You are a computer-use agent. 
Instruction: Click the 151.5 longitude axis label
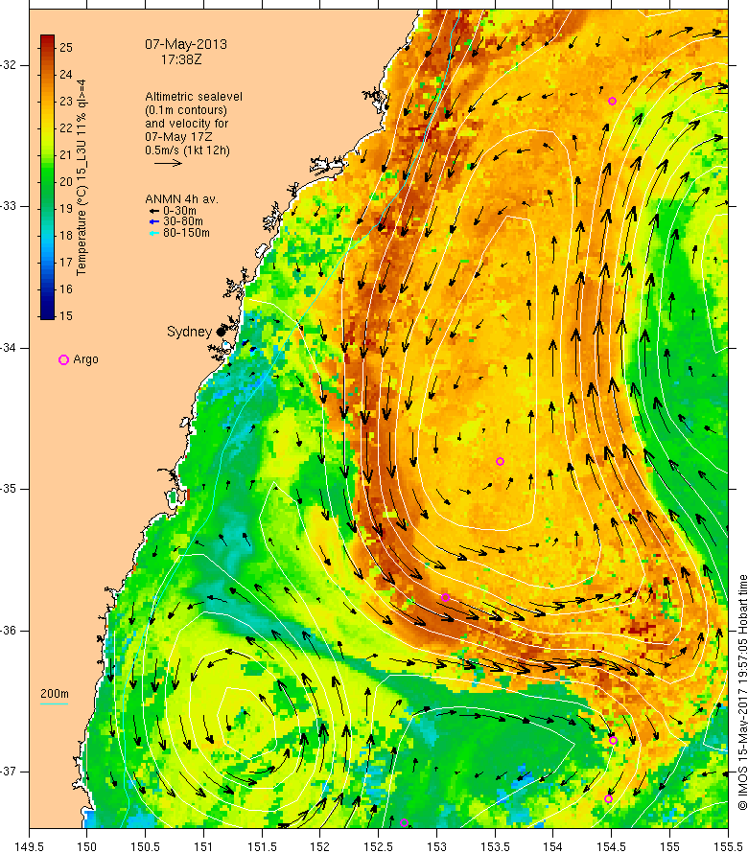262,846
